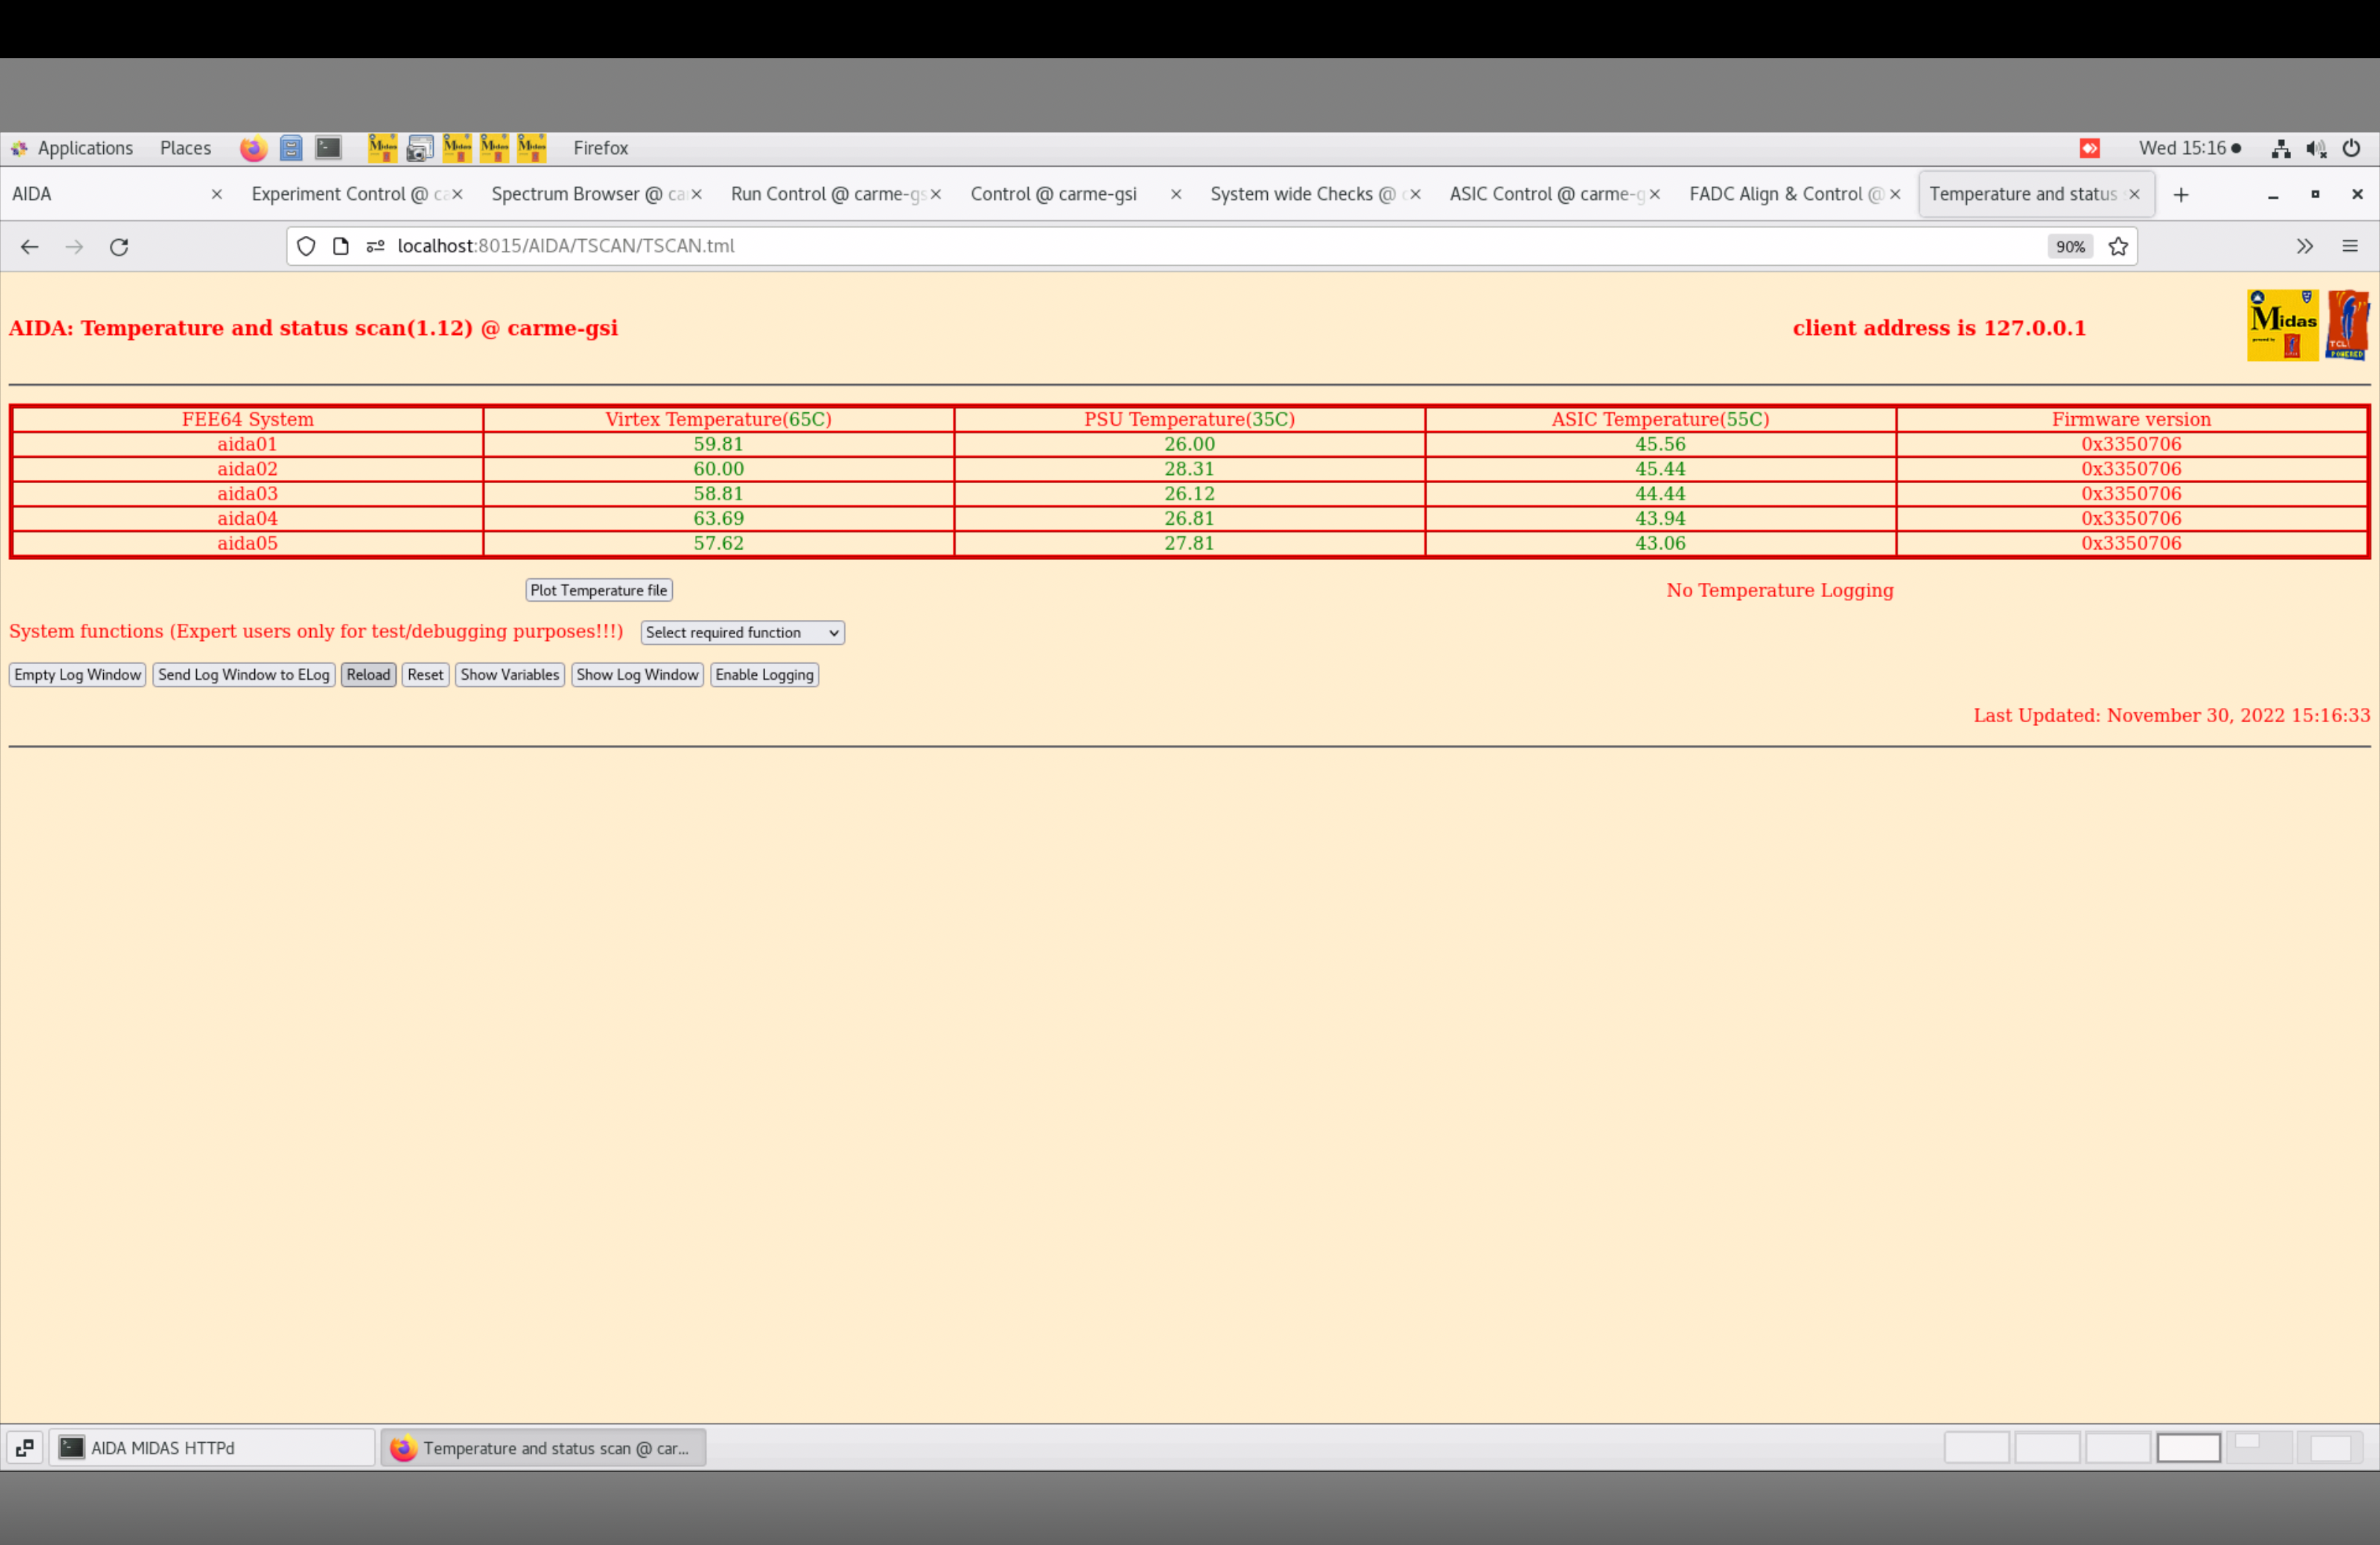Image resolution: width=2380 pixels, height=1545 pixels.
Task: Go back using the back arrow
Action: [x=29, y=247]
